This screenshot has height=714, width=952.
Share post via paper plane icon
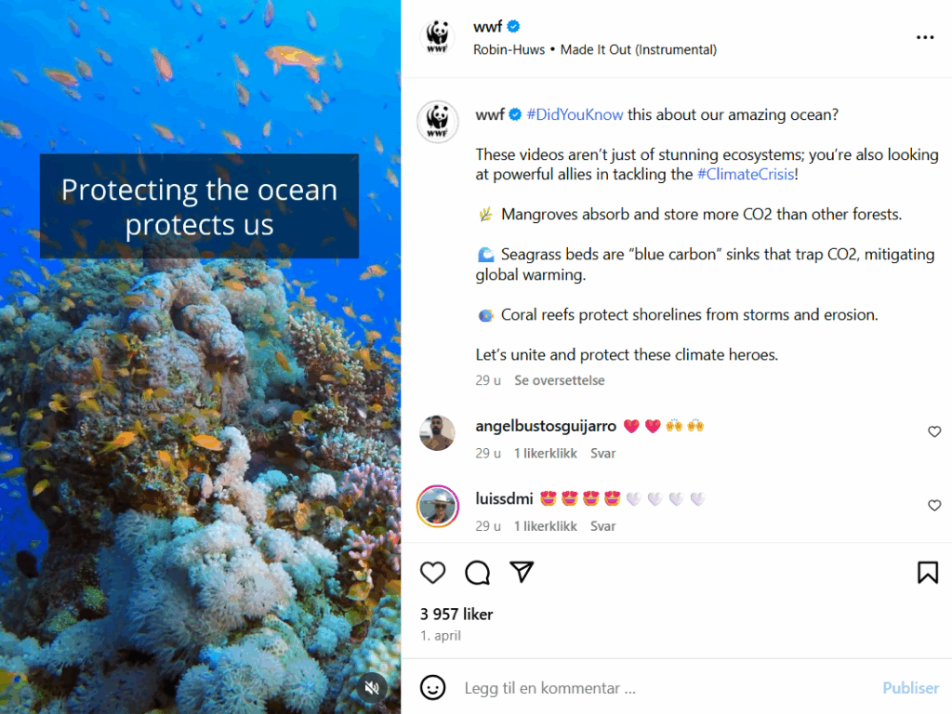pos(522,573)
